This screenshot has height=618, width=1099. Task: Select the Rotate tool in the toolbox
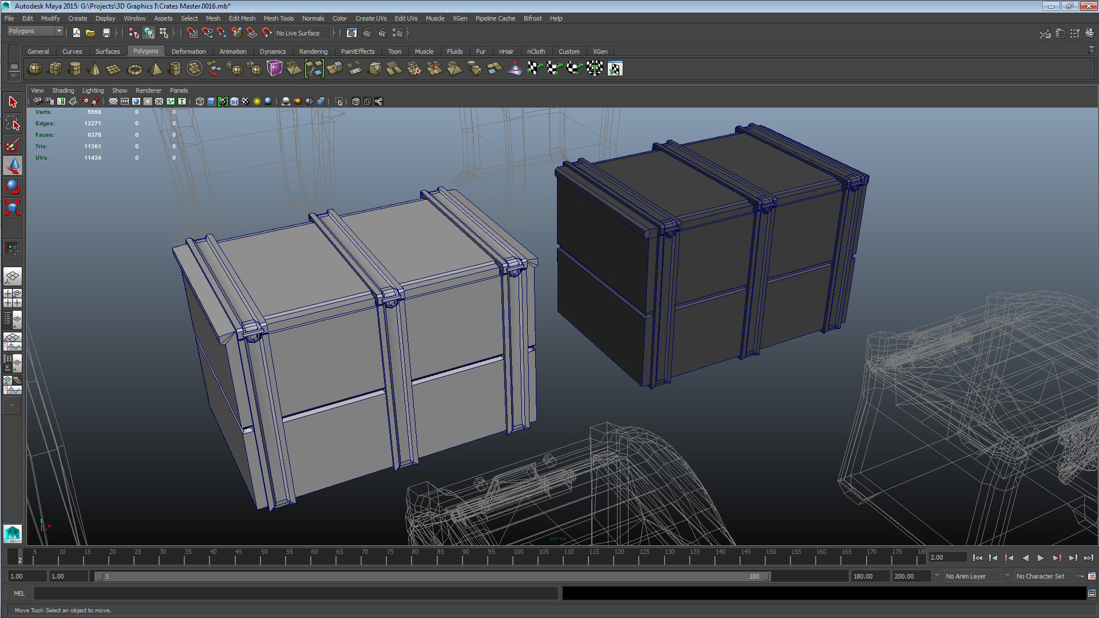coord(13,187)
